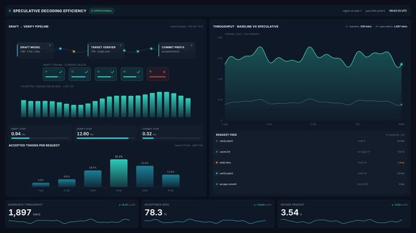Click the Speculative Decoding Efficiency title
The width and height of the screenshot is (416, 233).
[49, 11]
